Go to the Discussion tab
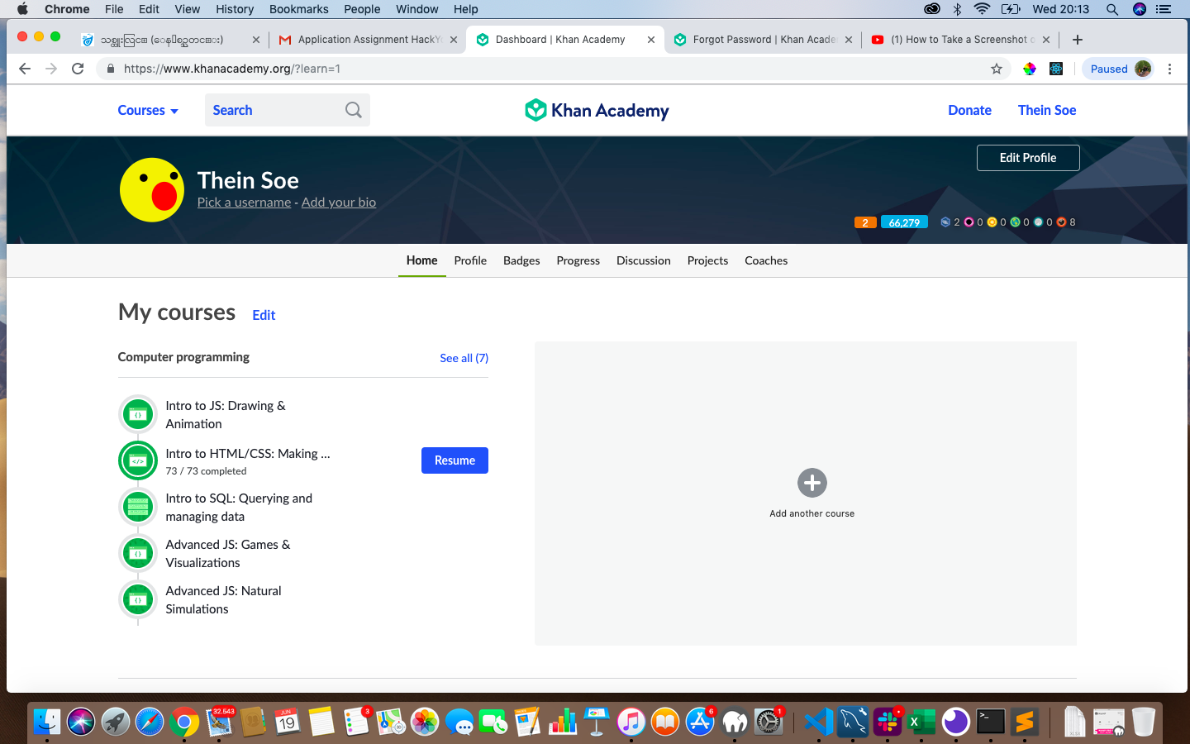This screenshot has height=744, width=1190. pyautogui.click(x=644, y=260)
